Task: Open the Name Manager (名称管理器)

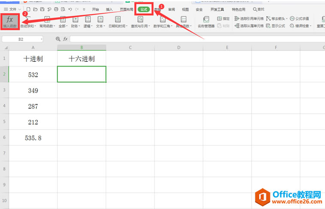Action: [x=206, y=22]
